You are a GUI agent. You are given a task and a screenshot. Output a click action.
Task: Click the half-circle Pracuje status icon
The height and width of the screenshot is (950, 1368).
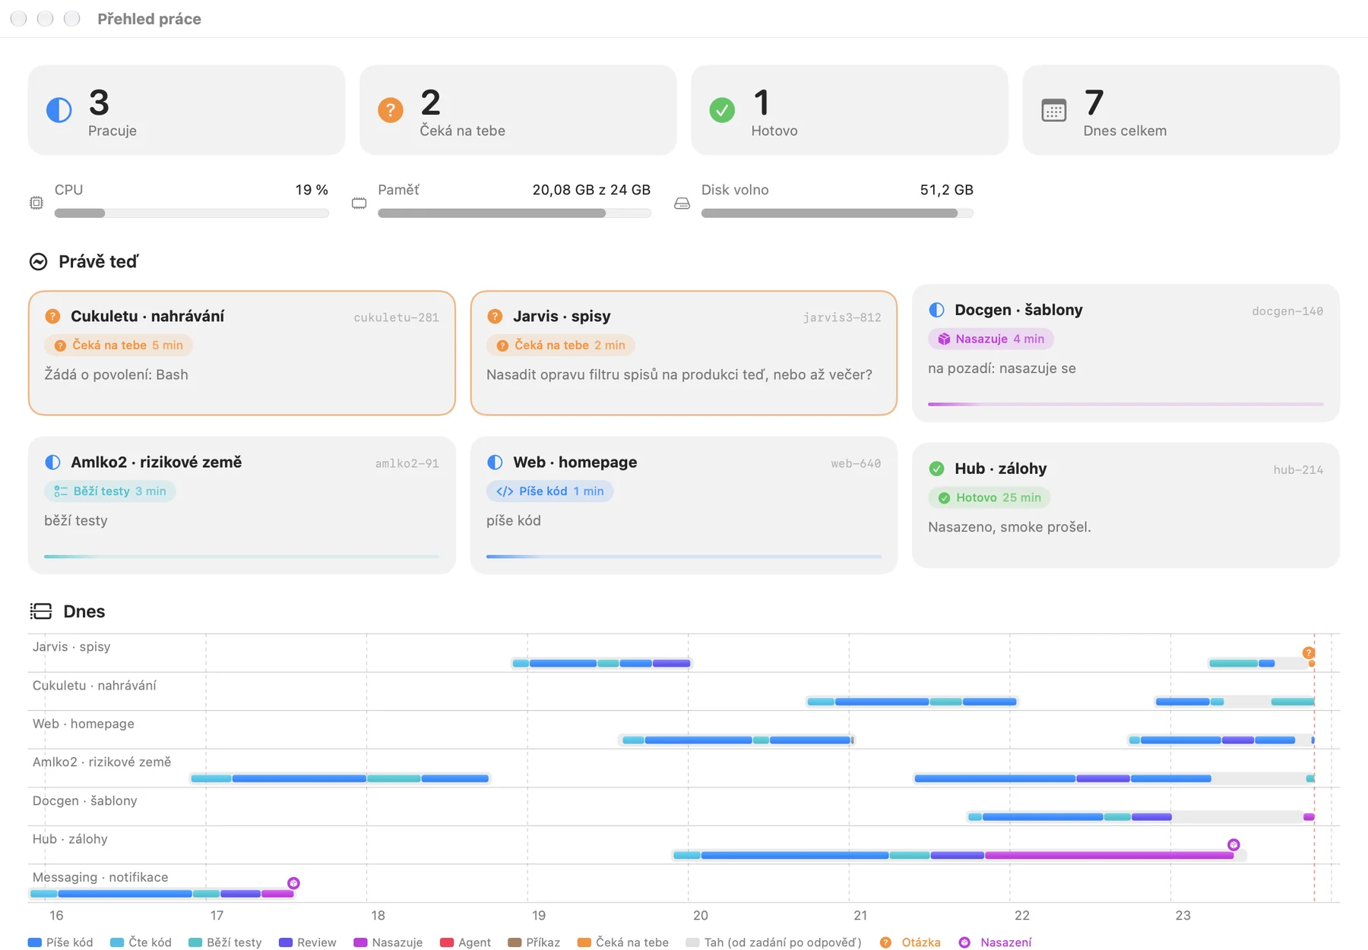pyautogui.click(x=59, y=110)
